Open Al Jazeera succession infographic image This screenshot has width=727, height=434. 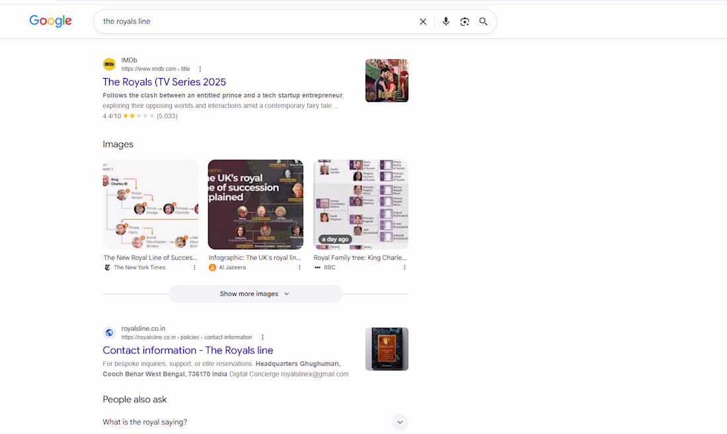coord(256,204)
